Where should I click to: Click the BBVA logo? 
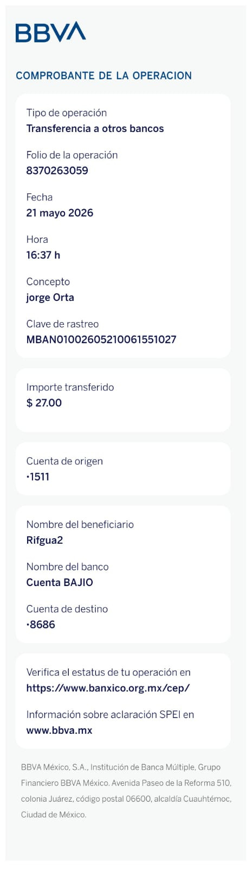tap(50, 32)
